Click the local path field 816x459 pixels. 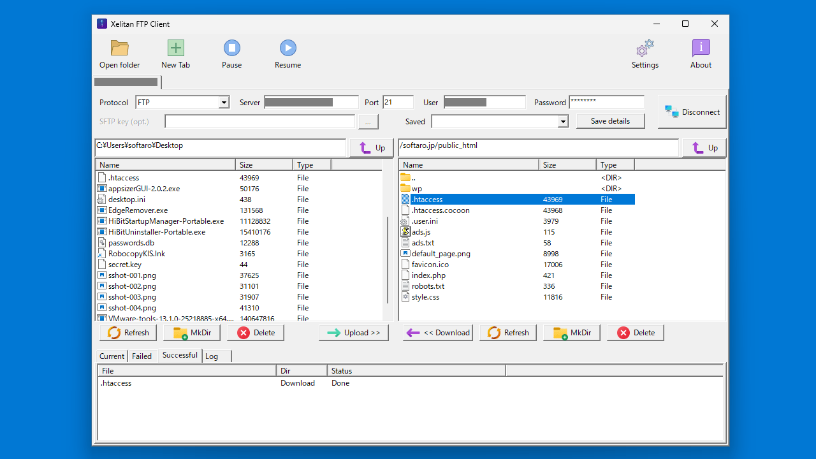pyautogui.click(x=221, y=147)
